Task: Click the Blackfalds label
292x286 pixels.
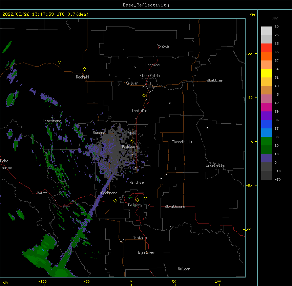Action: point(149,76)
